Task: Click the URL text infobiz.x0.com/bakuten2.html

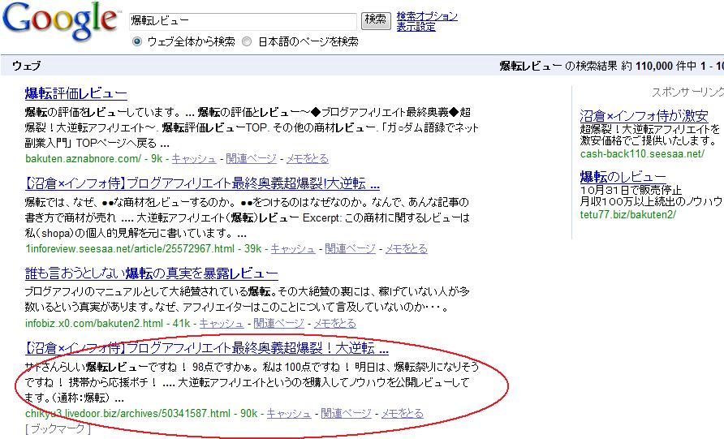Action: tap(94, 324)
